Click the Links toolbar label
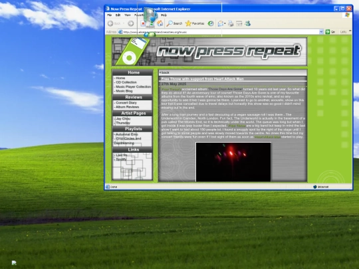The width and height of the screenshot is (359, 269). click(344, 32)
